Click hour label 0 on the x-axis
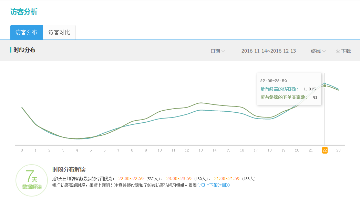Screen dimensions: 360x201 point(22,150)
